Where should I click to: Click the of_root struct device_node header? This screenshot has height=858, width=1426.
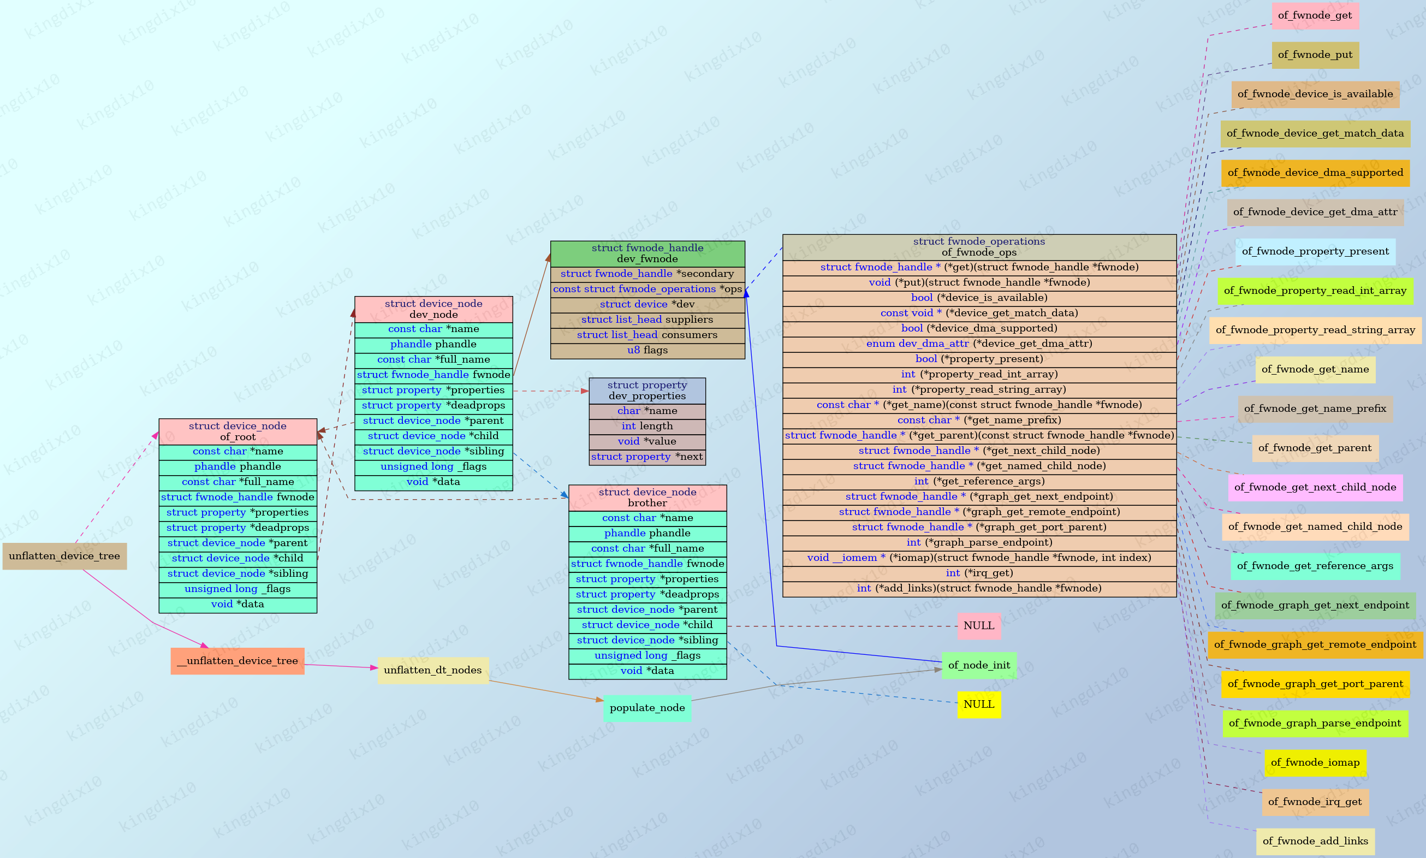click(237, 431)
